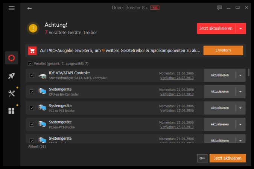Click the Standardmäßiger SATA AHCI- Controller text
Screen dimensions: 254x169
click(x=78, y=78)
